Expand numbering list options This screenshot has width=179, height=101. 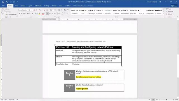click(x=53, y=10)
